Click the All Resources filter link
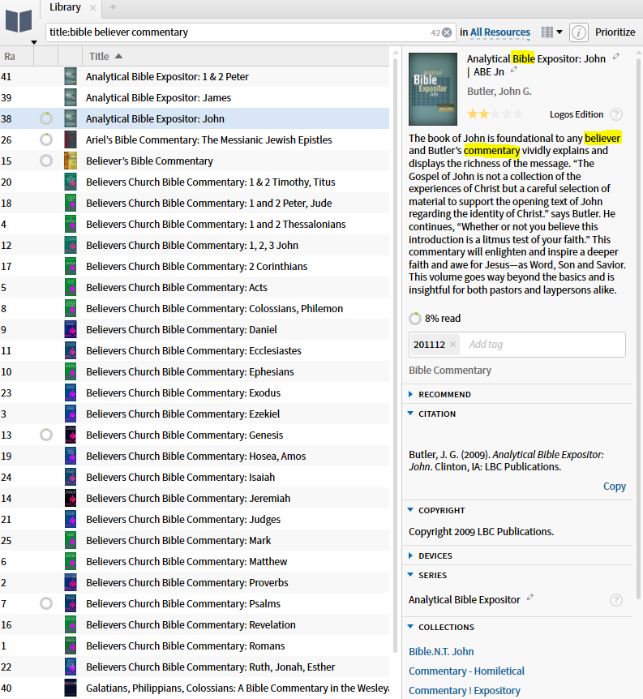 click(499, 32)
